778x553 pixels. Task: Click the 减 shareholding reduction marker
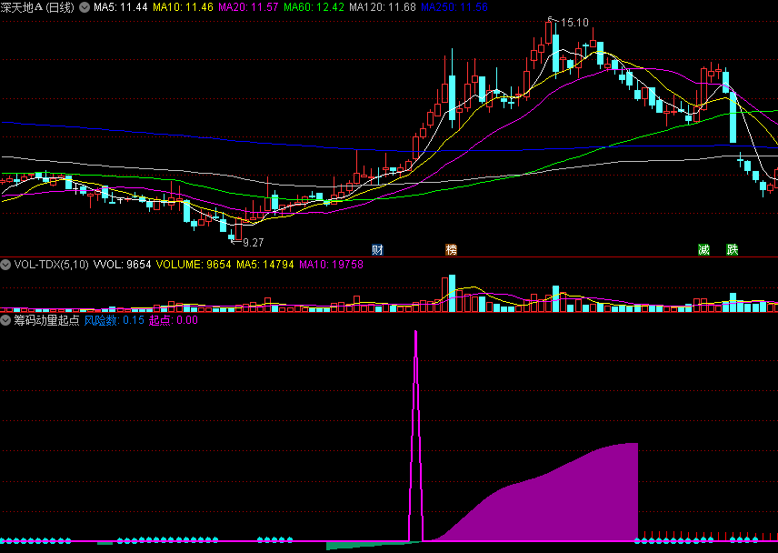tap(703, 249)
